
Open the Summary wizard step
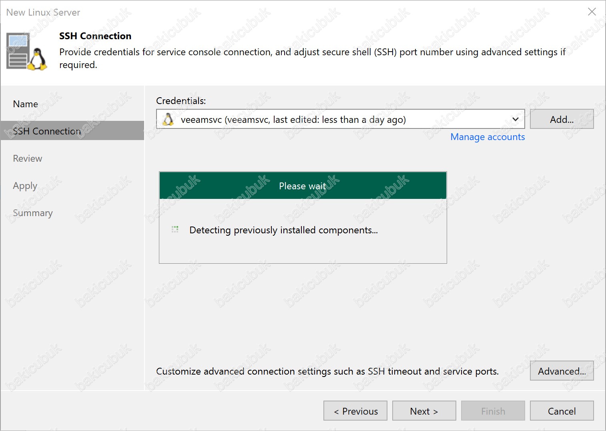[33, 213]
